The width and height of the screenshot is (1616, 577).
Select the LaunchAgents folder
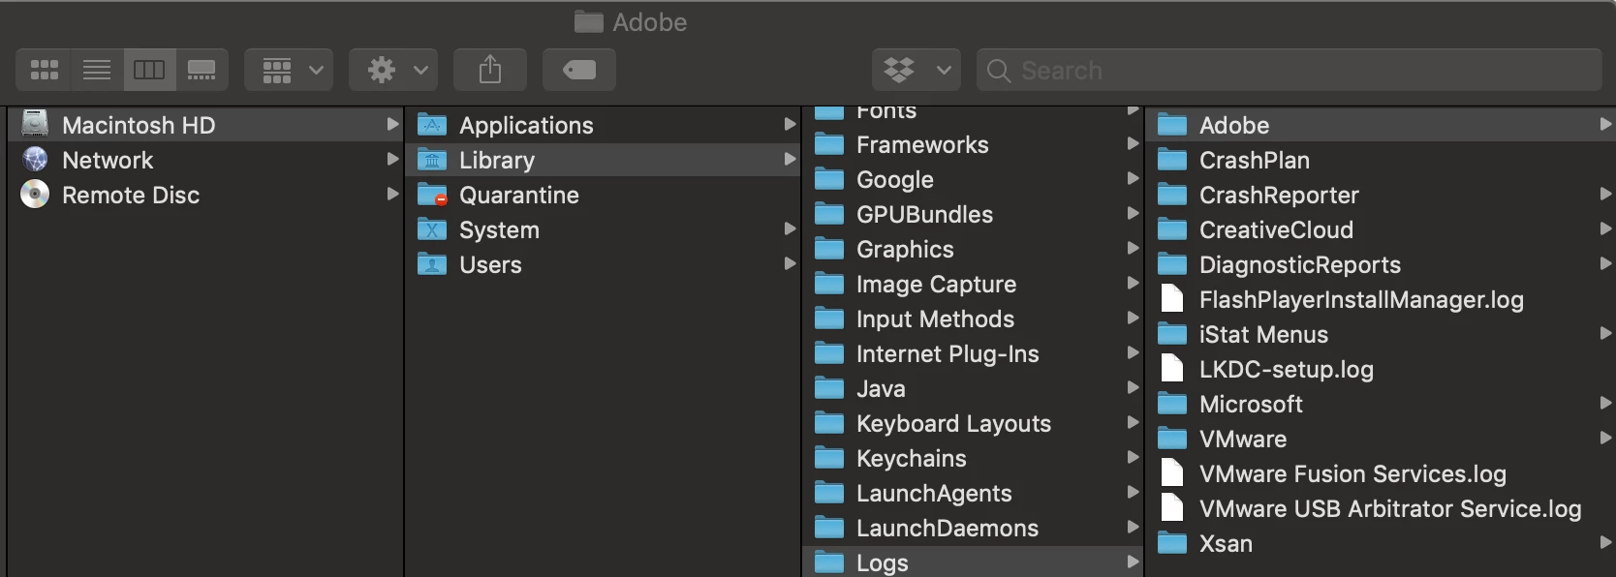[973, 493]
